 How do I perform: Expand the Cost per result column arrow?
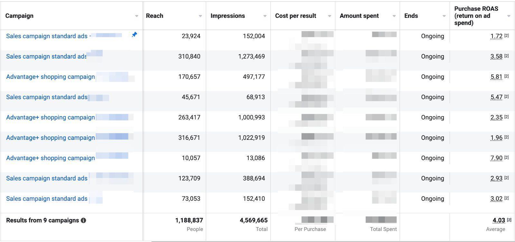(x=330, y=16)
